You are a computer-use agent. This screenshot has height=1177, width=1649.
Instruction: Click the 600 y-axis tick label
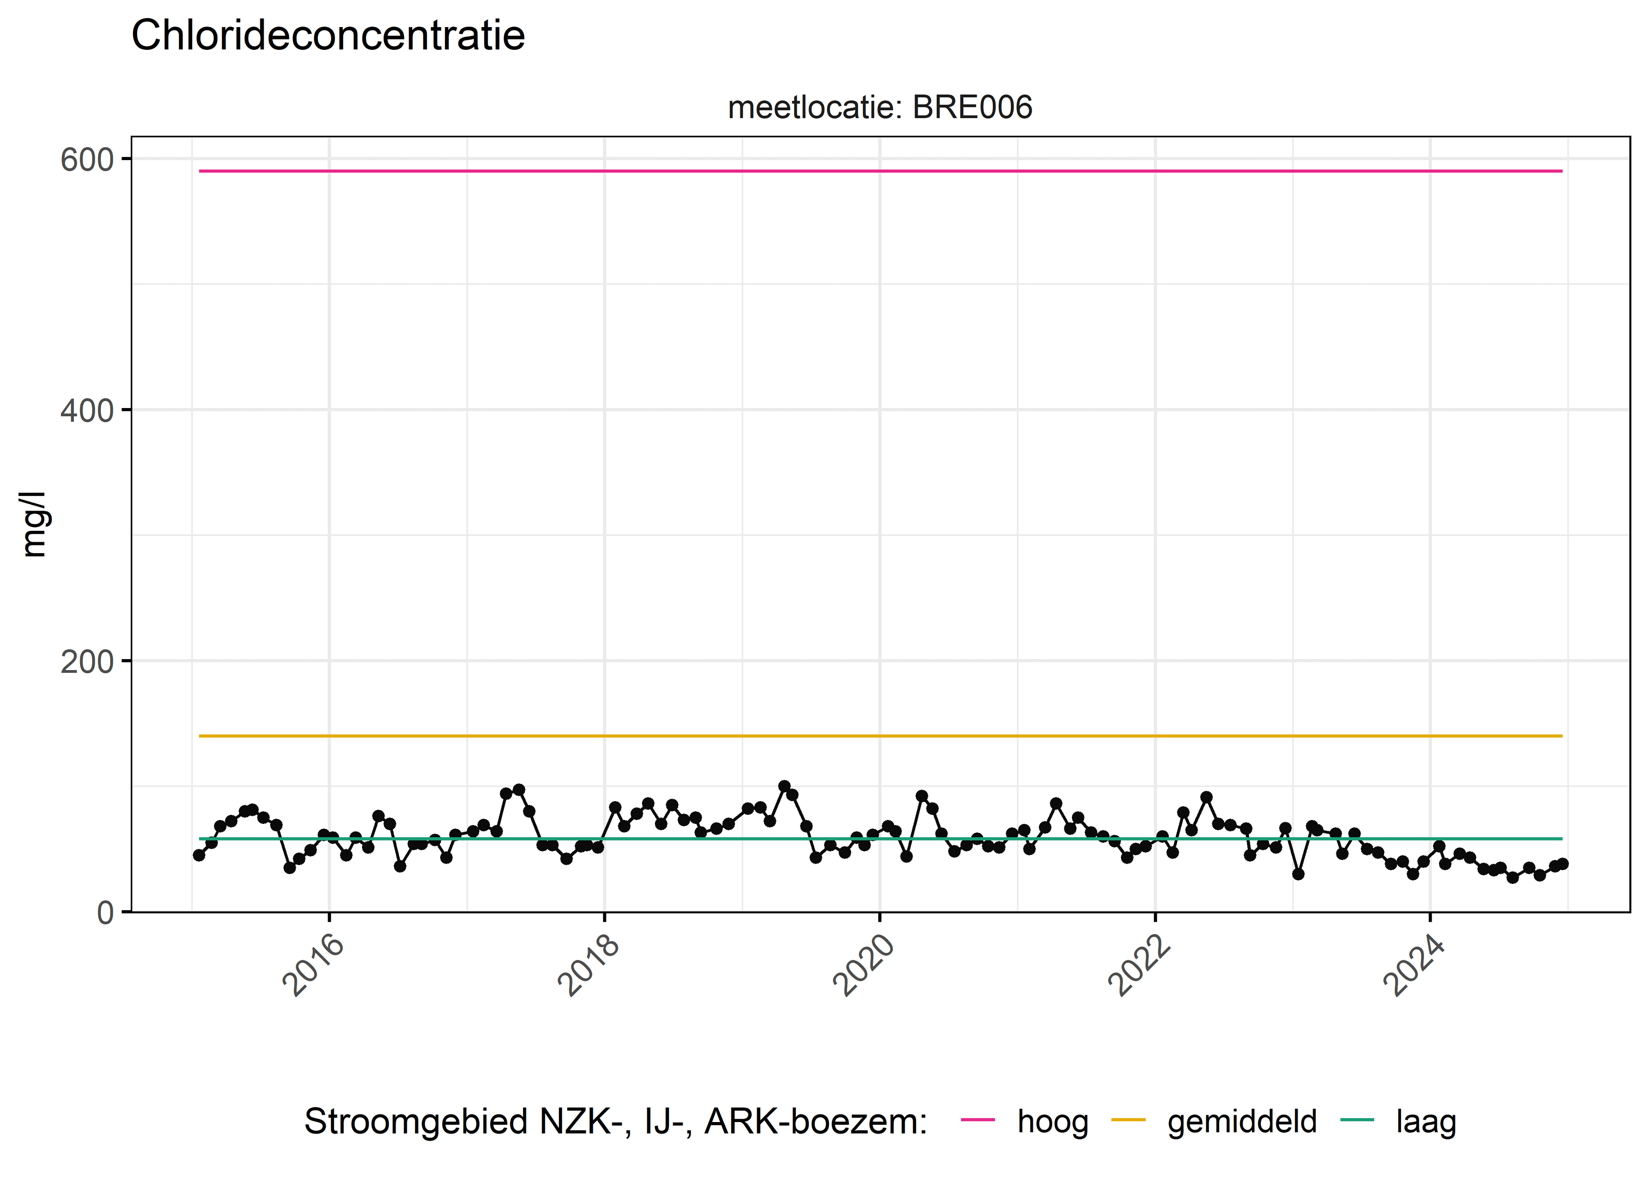(87, 160)
